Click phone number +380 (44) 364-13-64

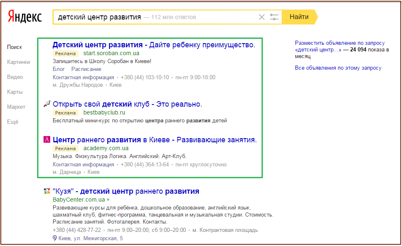[x=145, y=165]
